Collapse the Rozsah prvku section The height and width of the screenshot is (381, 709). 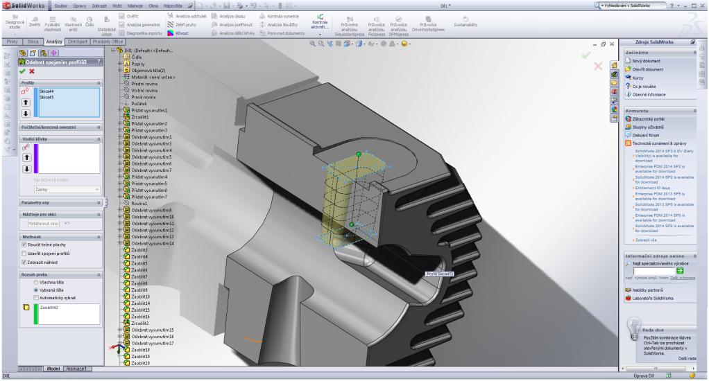pyautogui.click(x=98, y=274)
